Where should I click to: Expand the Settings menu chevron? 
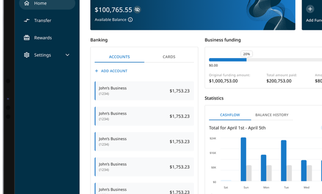coord(67,55)
